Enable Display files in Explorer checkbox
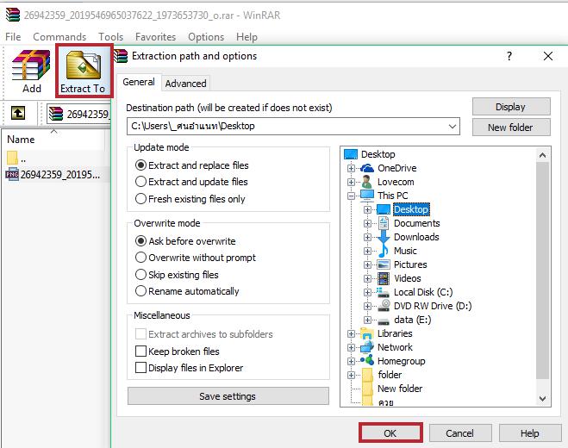Screen dimensions: 568x448 point(140,368)
